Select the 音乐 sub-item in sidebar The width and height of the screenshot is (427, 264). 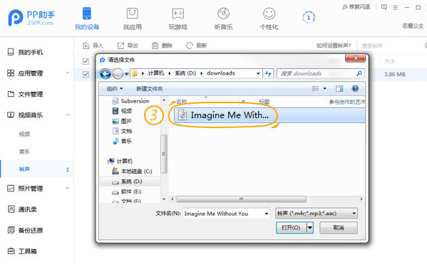coord(24,152)
